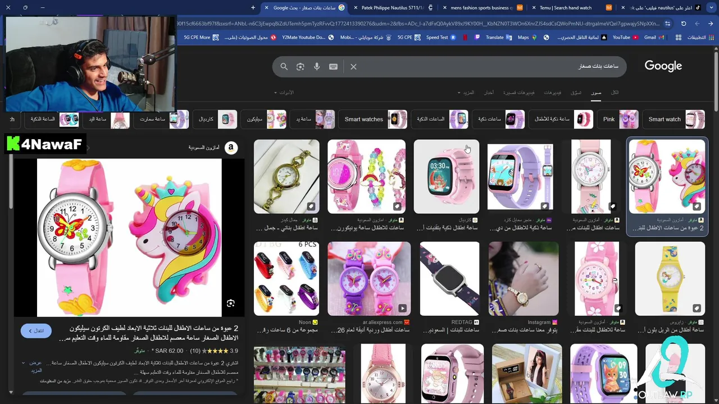Viewport: 719px width, 404px height.
Task: Open the YouTube bookmark
Action: (x=625, y=38)
